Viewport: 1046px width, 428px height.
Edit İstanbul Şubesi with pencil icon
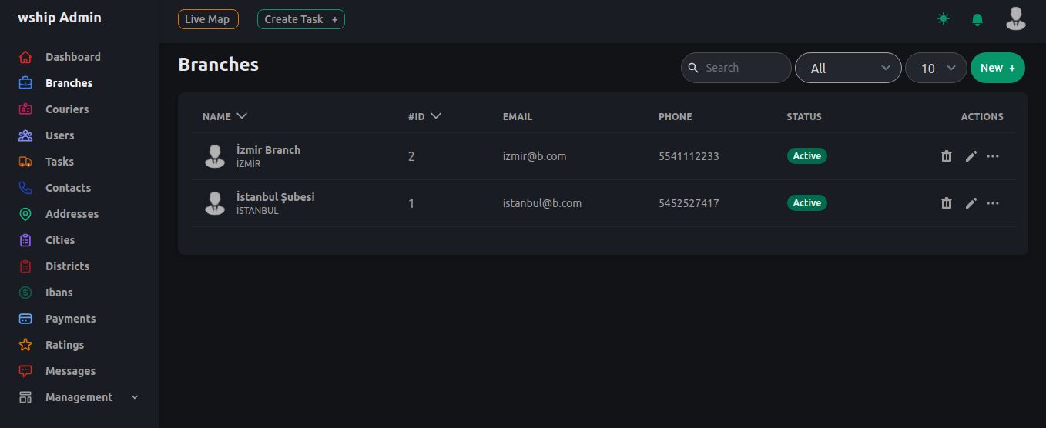tap(971, 203)
